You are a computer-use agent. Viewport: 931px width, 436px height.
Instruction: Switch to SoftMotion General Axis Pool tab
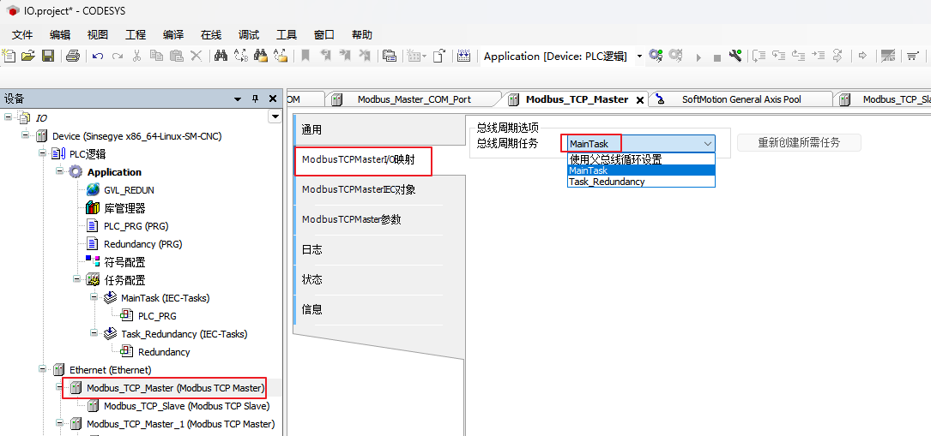click(741, 99)
